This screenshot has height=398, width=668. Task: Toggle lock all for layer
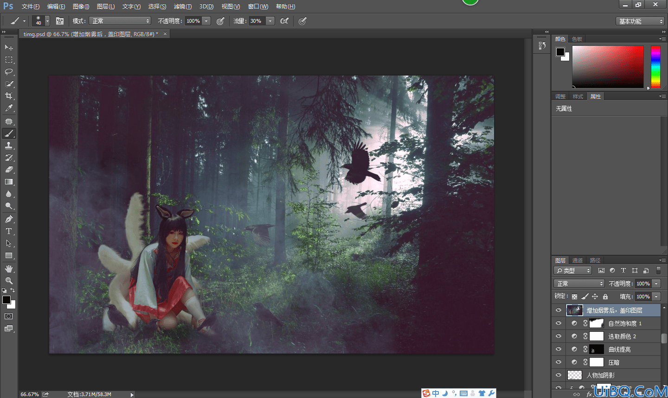coord(605,297)
